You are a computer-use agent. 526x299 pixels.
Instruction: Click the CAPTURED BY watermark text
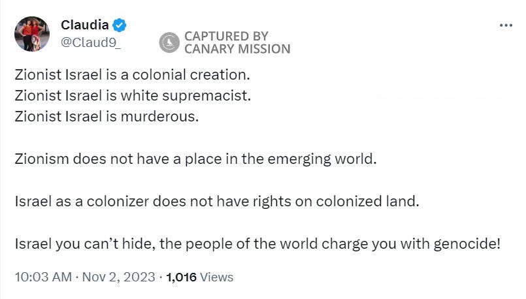(x=226, y=37)
